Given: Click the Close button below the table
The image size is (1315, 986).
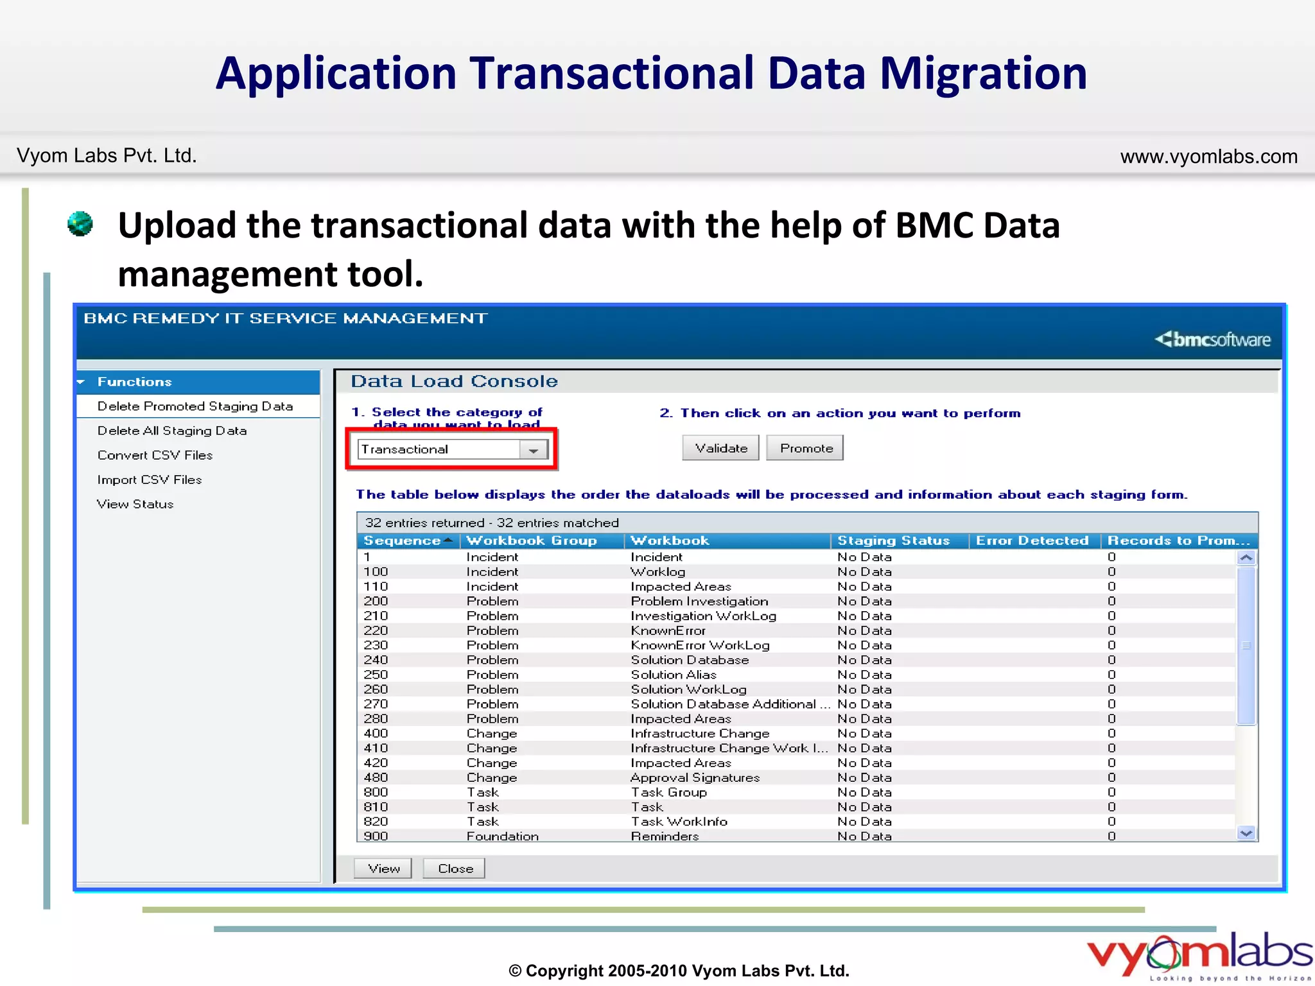Looking at the screenshot, I should pyautogui.click(x=455, y=869).
